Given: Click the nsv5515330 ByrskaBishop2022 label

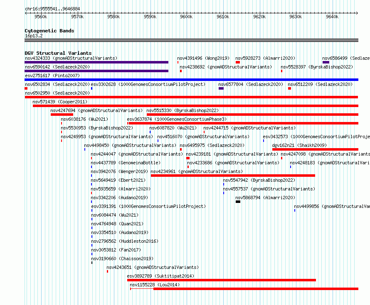Looking at the screenshot, I should pyautogui.click(x=183, y=110).
